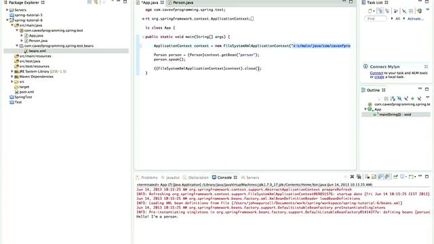
Task: Open Outline view menu arrow
Action: click(428, 98)
